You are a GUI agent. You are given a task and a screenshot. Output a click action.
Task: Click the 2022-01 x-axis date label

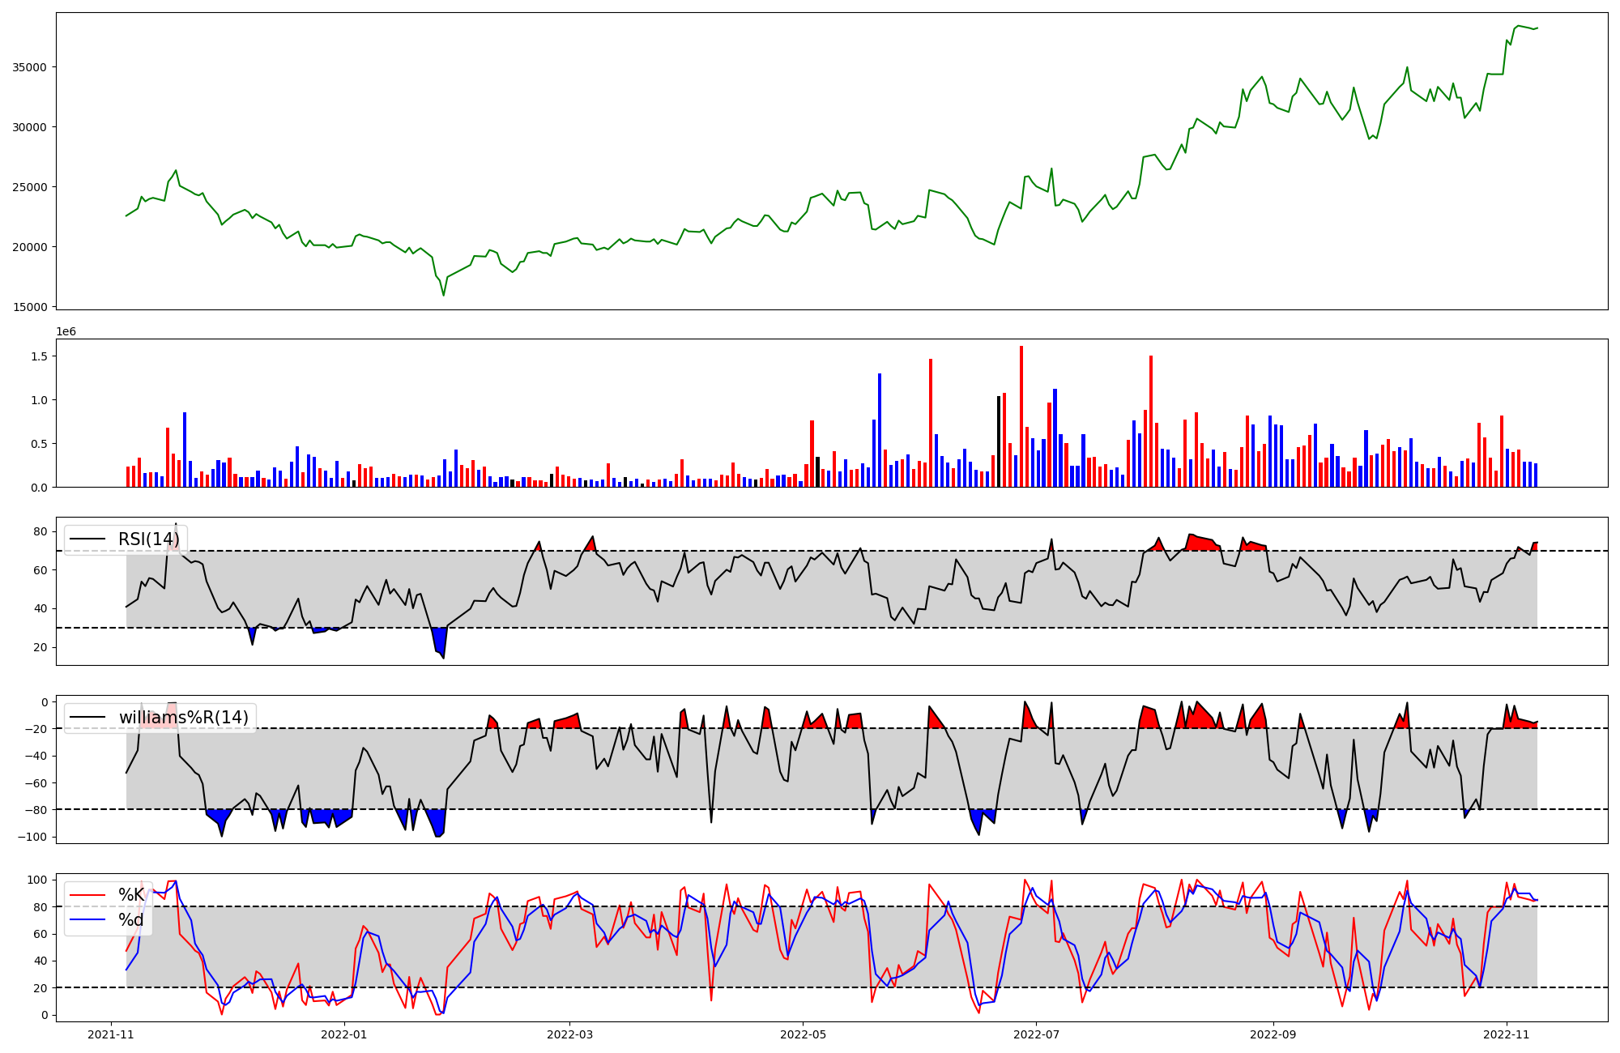(x=344, y=1034)
